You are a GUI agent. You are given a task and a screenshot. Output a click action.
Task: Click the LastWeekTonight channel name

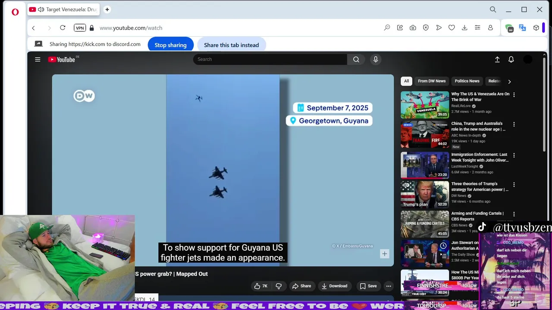coord(464,166)
